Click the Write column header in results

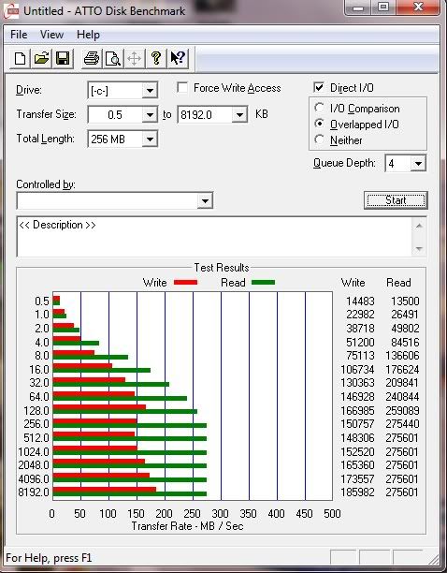coord(353,283)
